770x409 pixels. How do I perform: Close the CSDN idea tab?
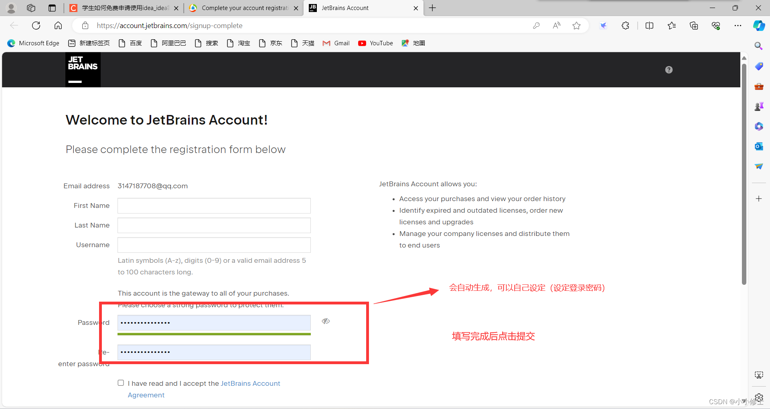pyautogui.click(x=176, y=8)
